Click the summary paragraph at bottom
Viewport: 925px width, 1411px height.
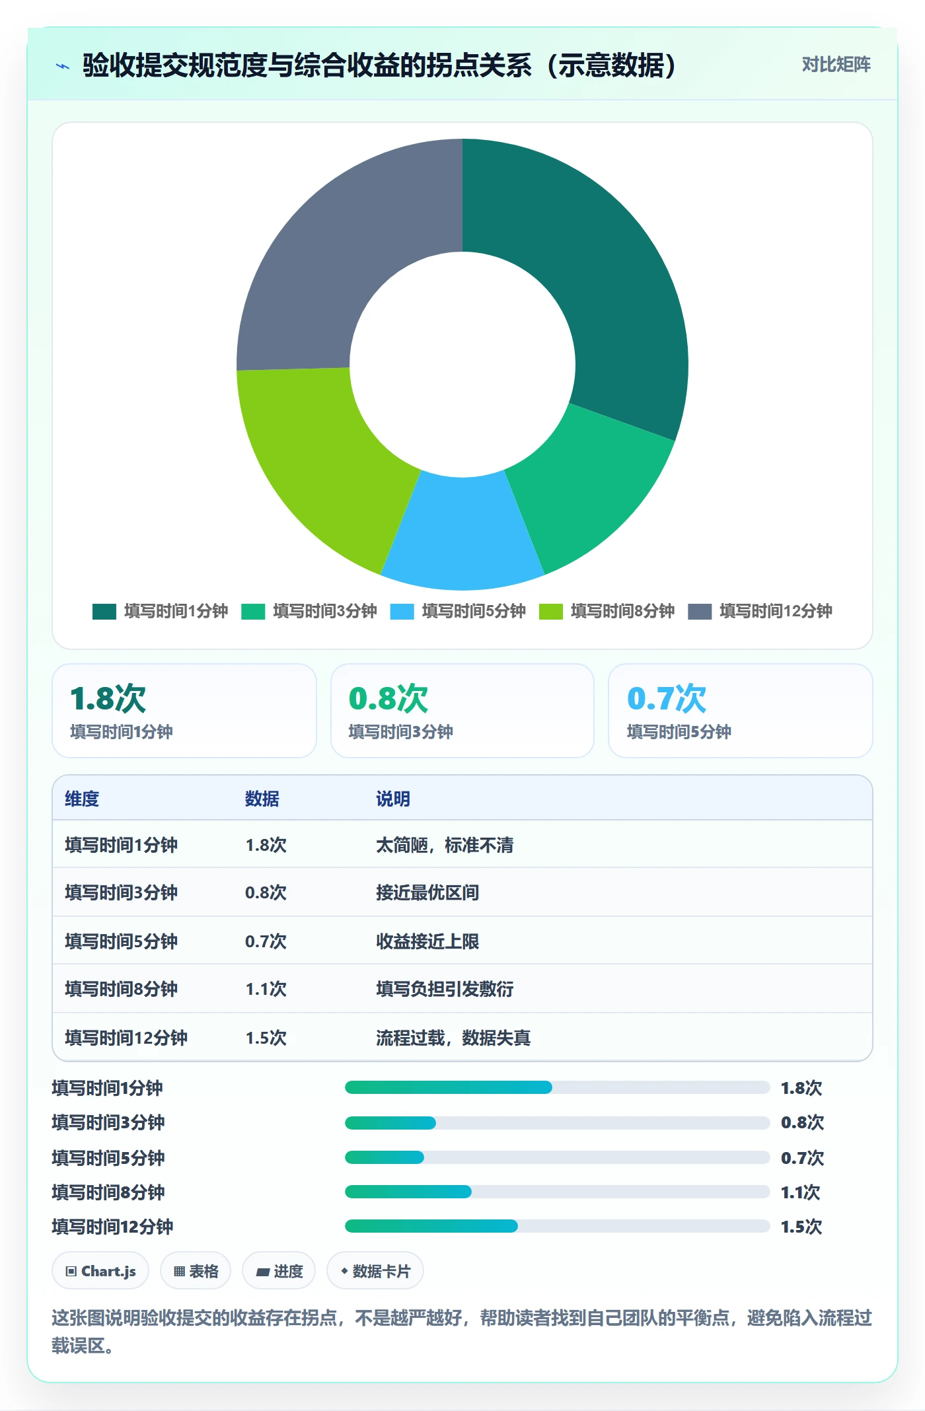coord(462,1332)
